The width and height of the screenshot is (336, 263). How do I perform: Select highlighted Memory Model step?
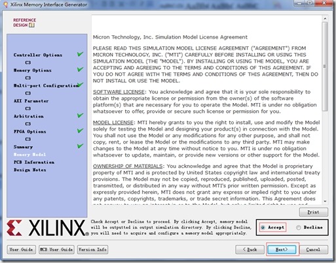click(x=29, y=155)
